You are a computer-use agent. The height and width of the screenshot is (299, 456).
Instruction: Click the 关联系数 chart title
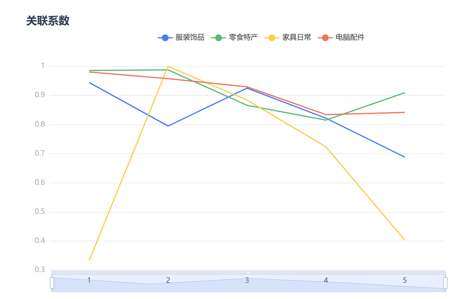click(x=48, y=21)
